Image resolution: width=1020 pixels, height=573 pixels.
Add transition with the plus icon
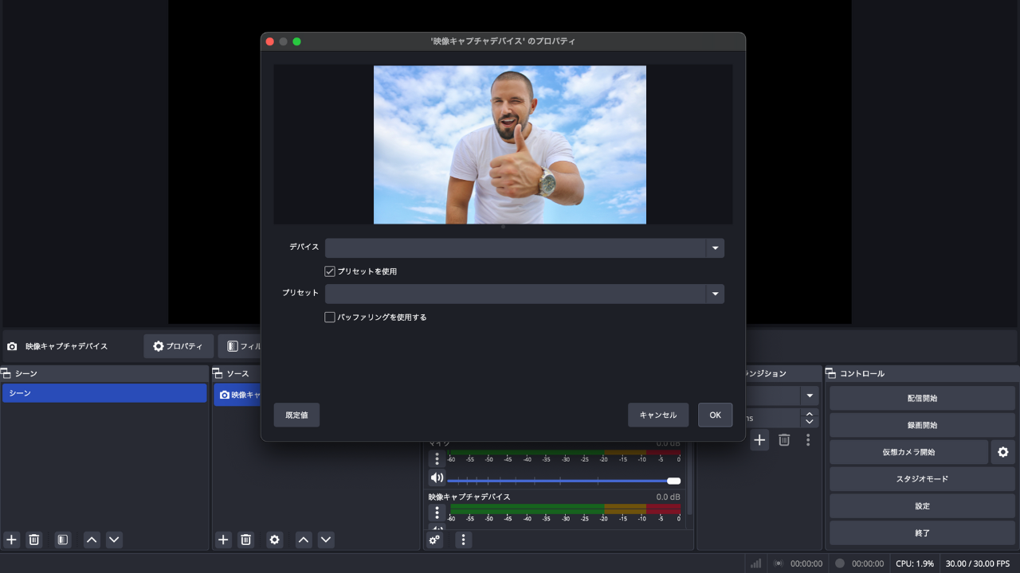tap(759, 439)
